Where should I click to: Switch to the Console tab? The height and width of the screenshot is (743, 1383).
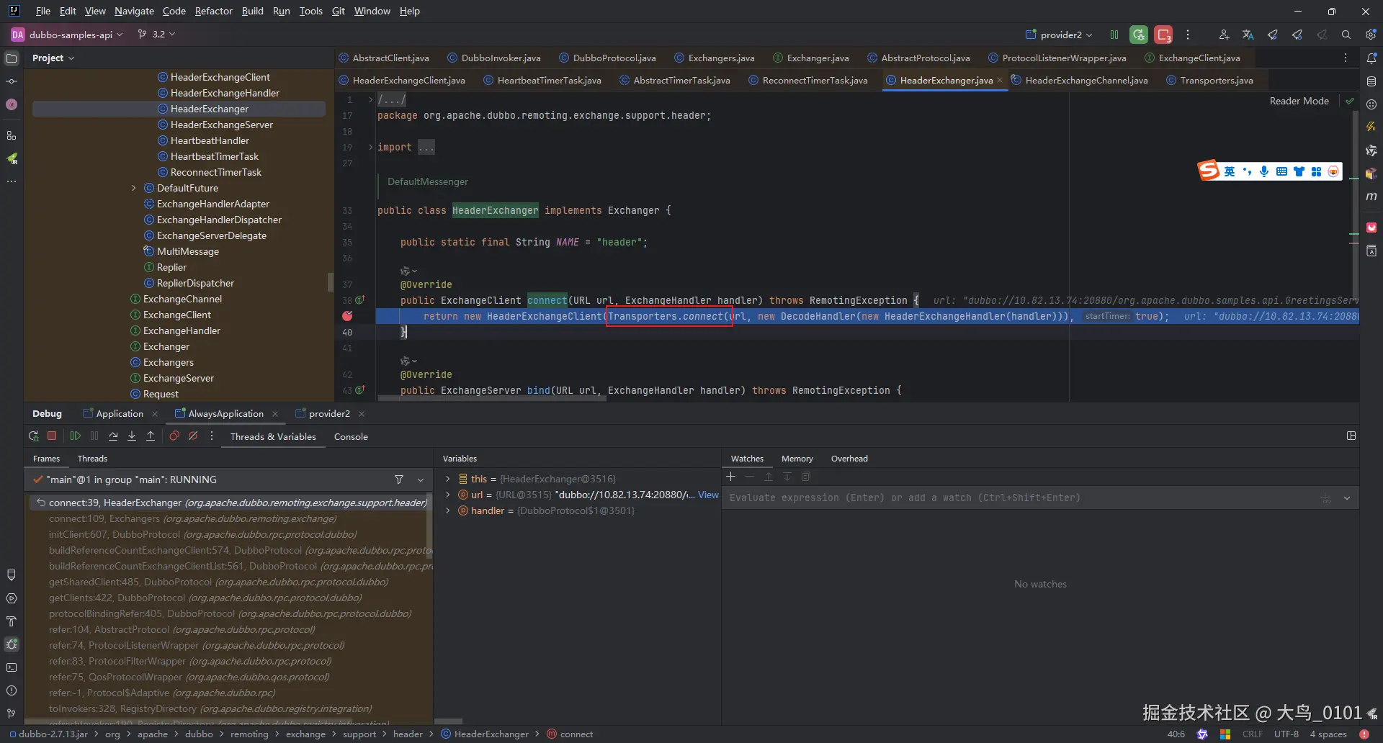point(351,437)
